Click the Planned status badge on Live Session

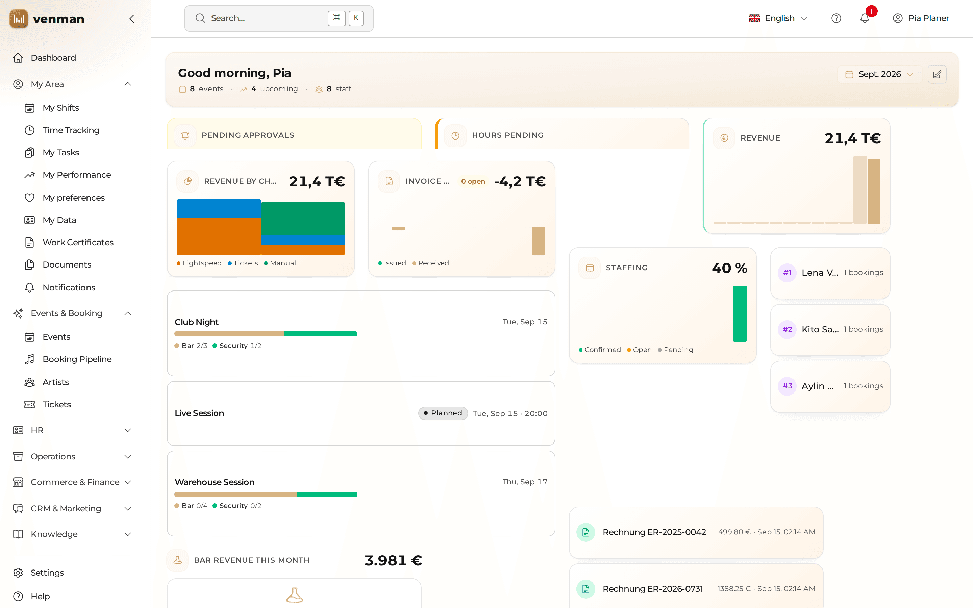coord(443,413)
